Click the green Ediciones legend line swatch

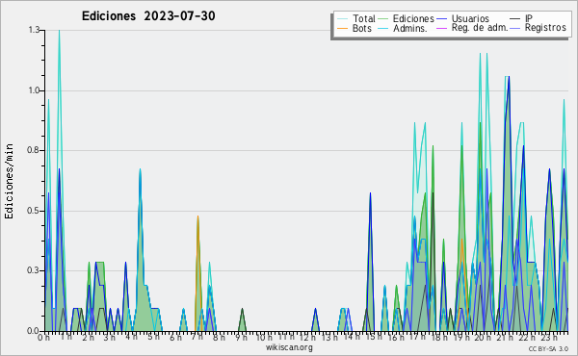[383, 18]
